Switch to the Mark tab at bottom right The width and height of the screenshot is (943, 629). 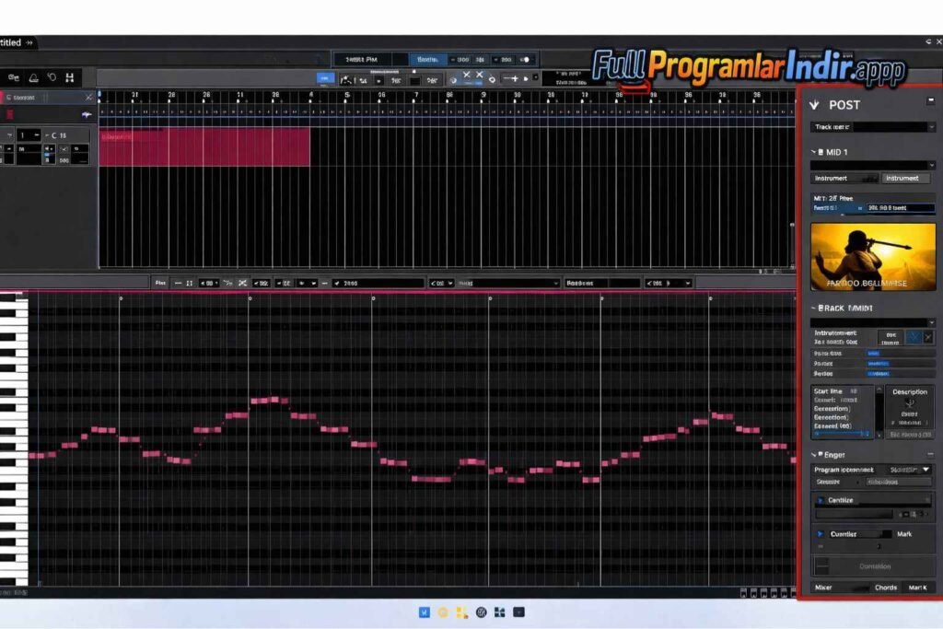[918, 588]
